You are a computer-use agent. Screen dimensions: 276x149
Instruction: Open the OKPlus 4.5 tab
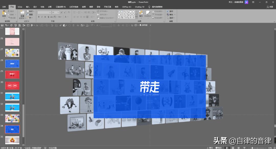pyautogui.click(x=127, y=7)
